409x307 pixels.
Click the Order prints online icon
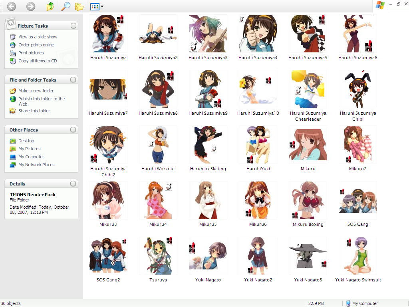pyautogui.click(x=12, y=45)
